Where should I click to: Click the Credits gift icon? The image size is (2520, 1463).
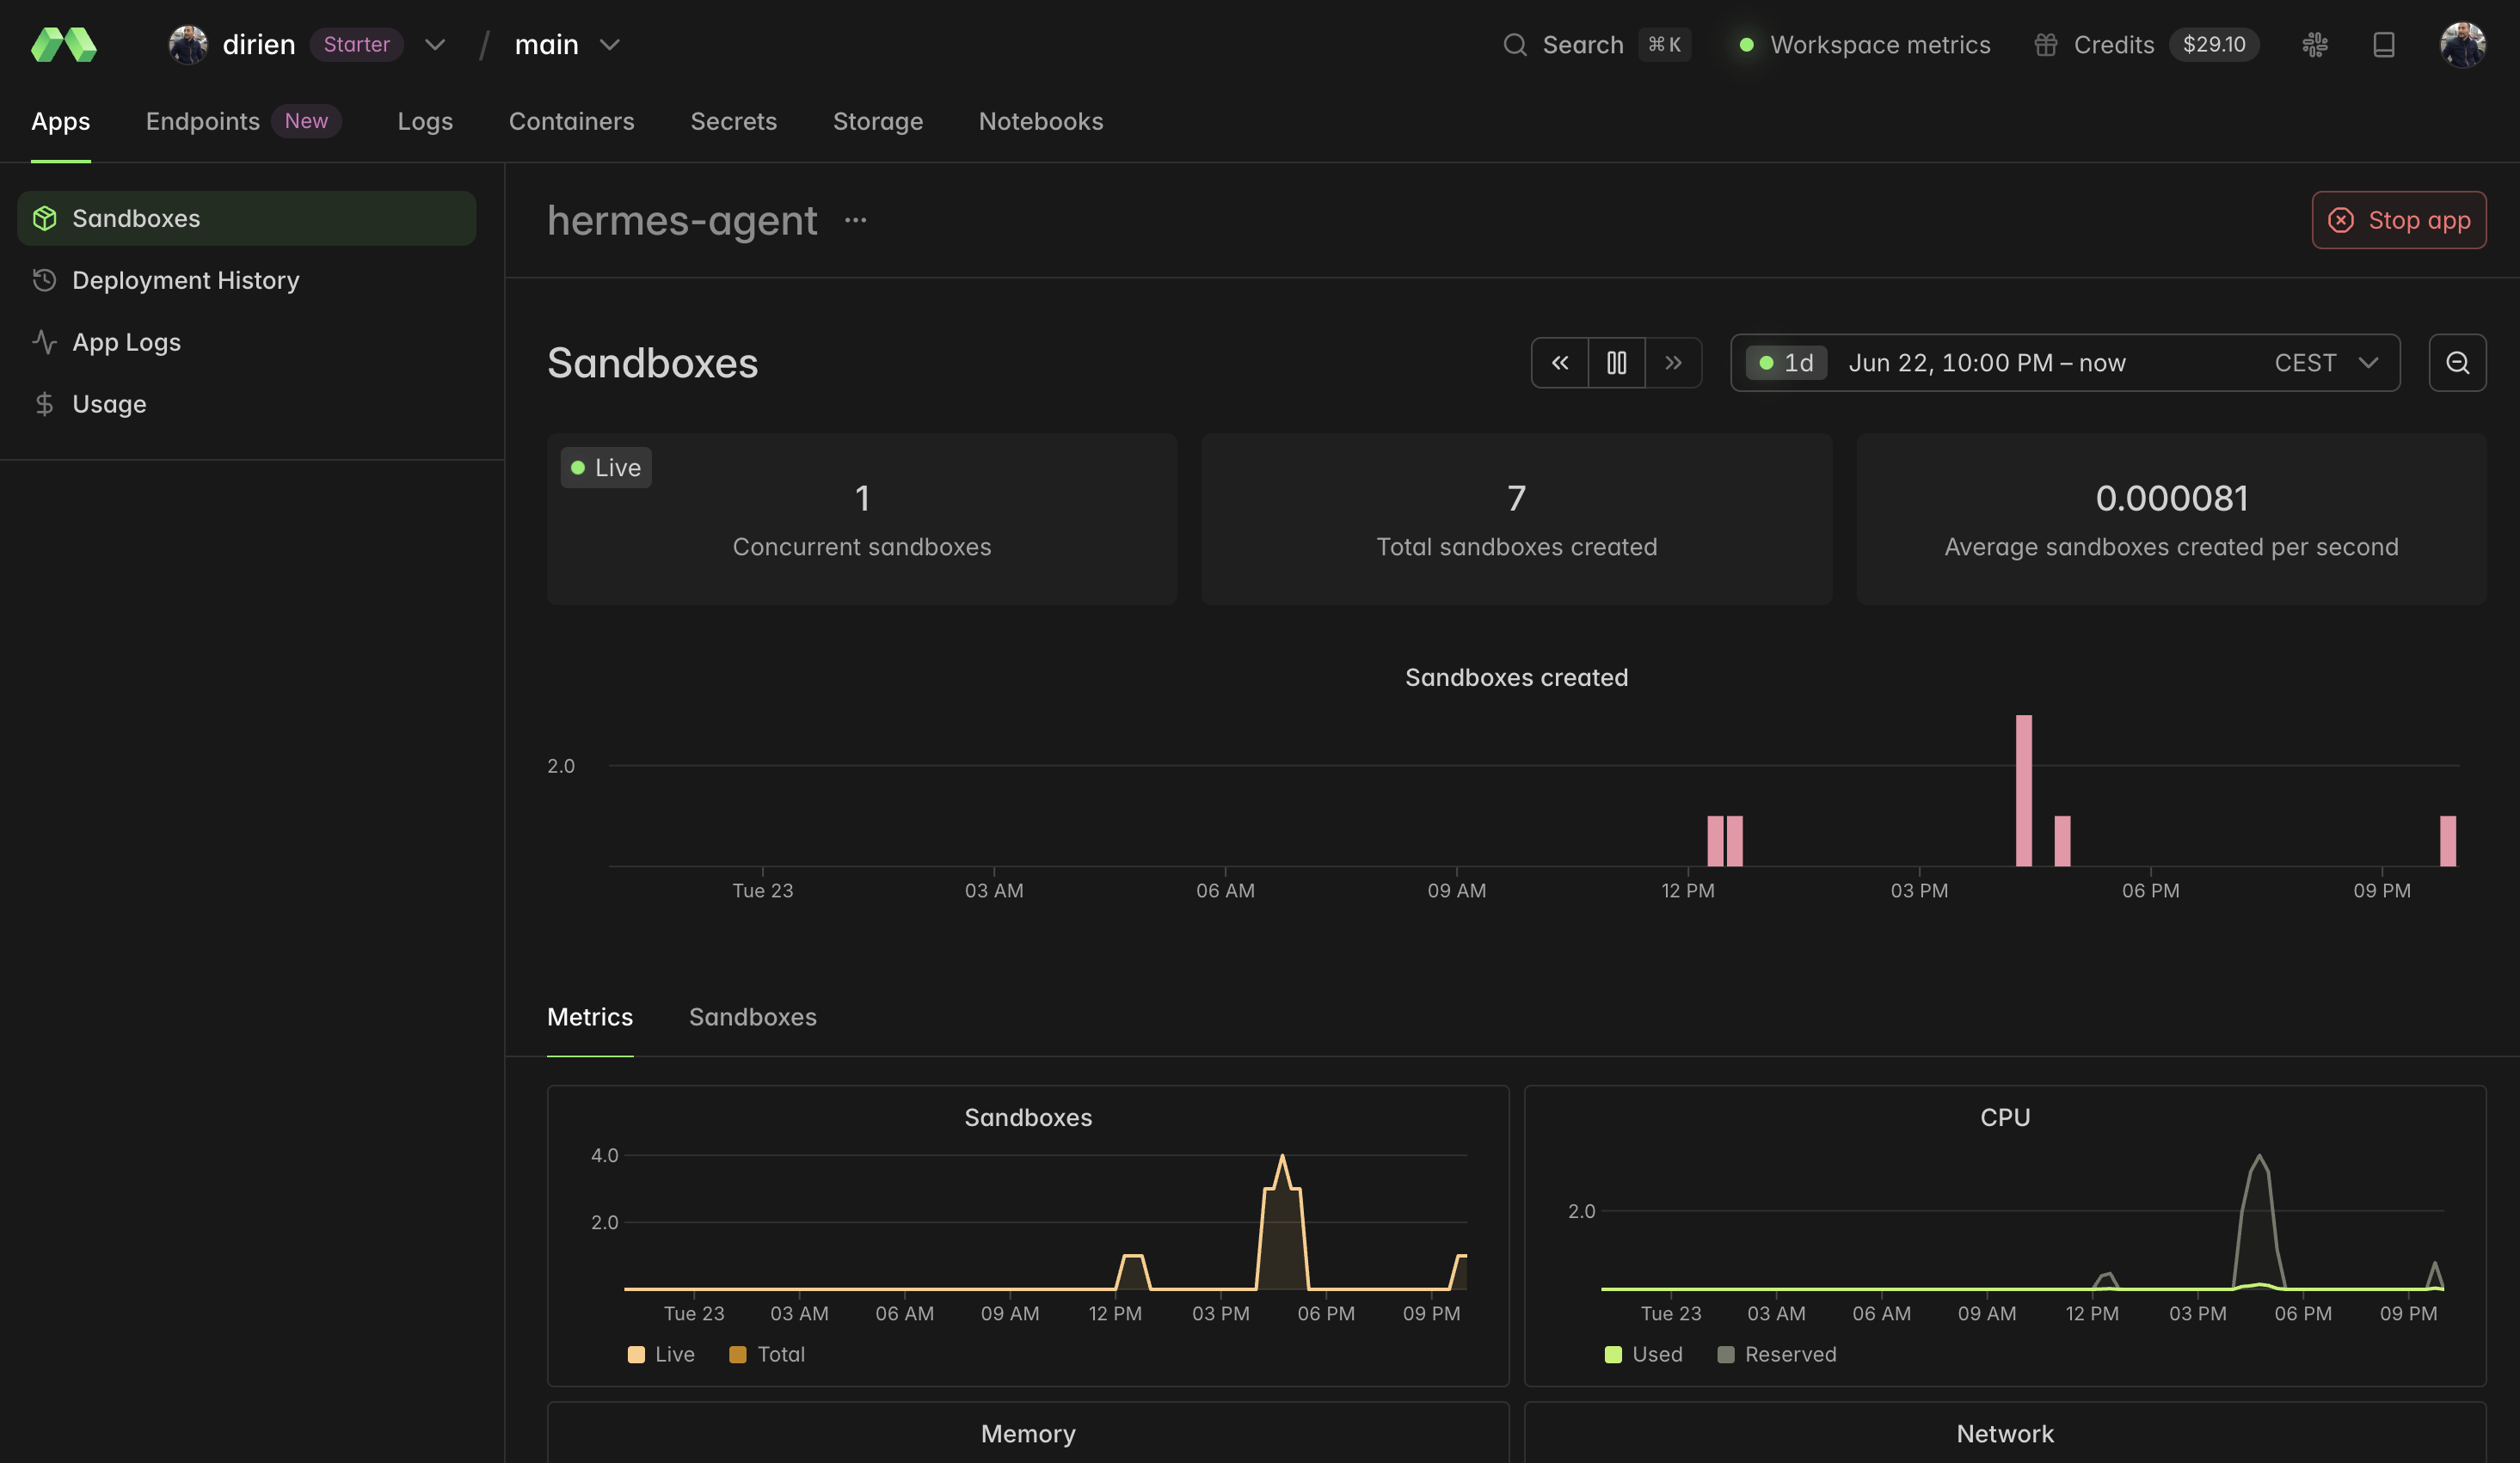pyautogui.click(x=2045, y=45)
